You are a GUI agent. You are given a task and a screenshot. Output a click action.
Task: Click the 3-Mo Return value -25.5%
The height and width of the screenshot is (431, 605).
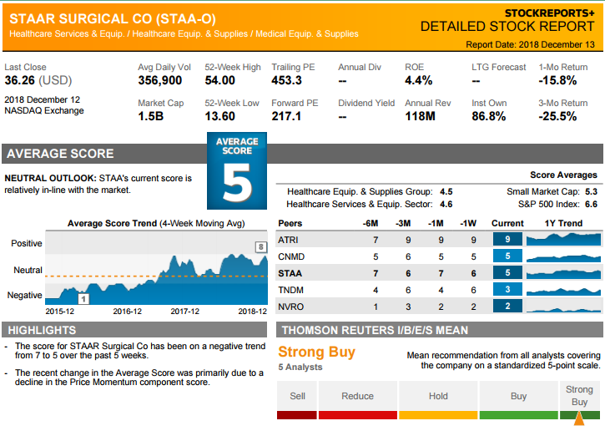(x=557, y=116)
